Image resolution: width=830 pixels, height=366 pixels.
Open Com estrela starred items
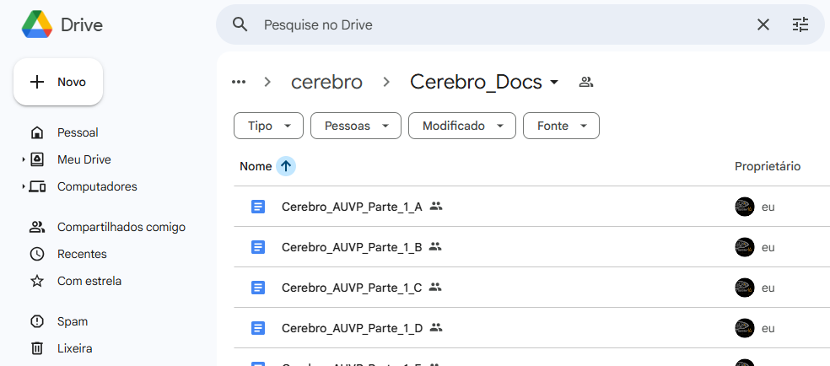click(89, 281)
